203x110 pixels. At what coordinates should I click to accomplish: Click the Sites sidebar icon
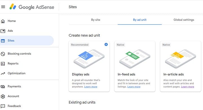coord(3,41)
